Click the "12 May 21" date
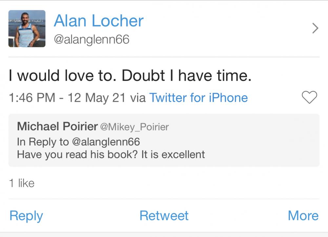This screenshot has height=237, width=328. 96,97
